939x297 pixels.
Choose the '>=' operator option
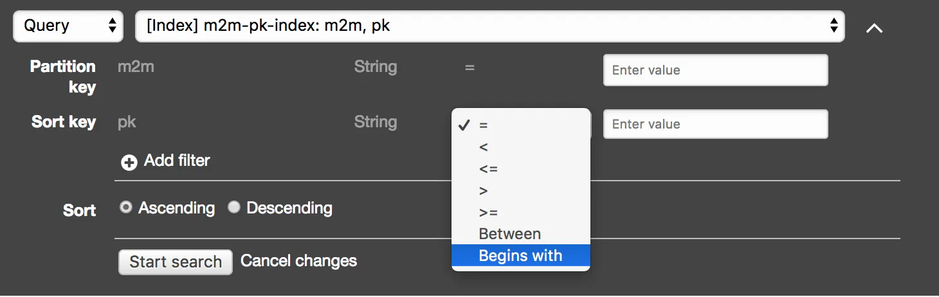pyautogui.click(x=488, y=212)
